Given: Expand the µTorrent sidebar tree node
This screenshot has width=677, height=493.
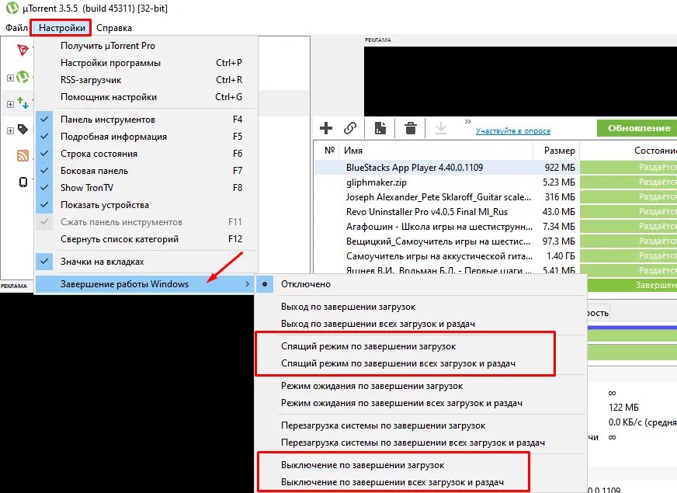Looking at the screenshot, I should pyautogui.click(x=10, y=78).
